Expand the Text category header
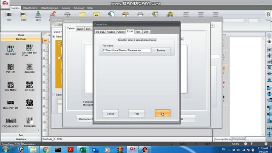This screenshot has width=272, height=153. 21,135
